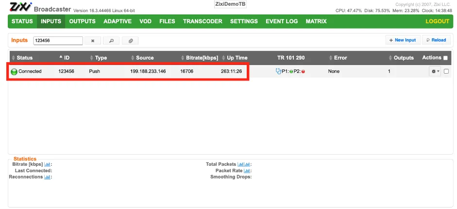Open the VOD tab
This screenshot has width=457, height=209.
click(145, 21)
